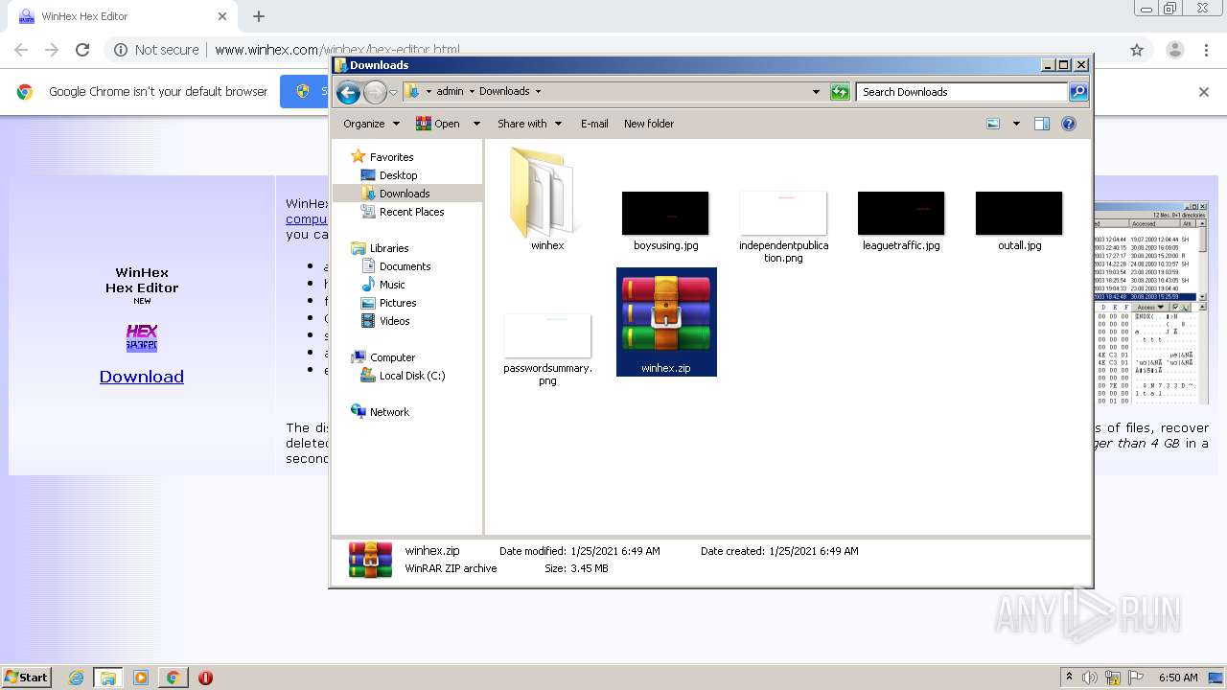
Task: Open Explorer help icon
Action: (1069, 124)
